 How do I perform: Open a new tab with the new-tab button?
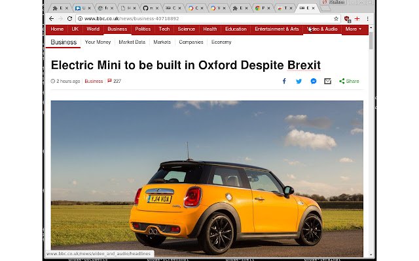pyautogui.click(x=325, y=8)
